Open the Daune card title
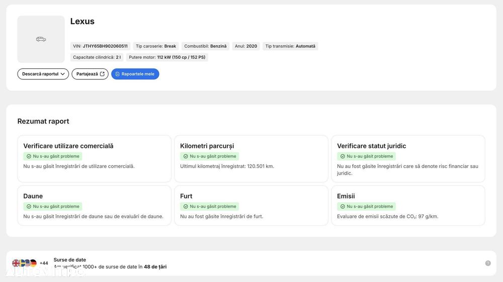This screenshot has height=282, width=503. point(33,196)
